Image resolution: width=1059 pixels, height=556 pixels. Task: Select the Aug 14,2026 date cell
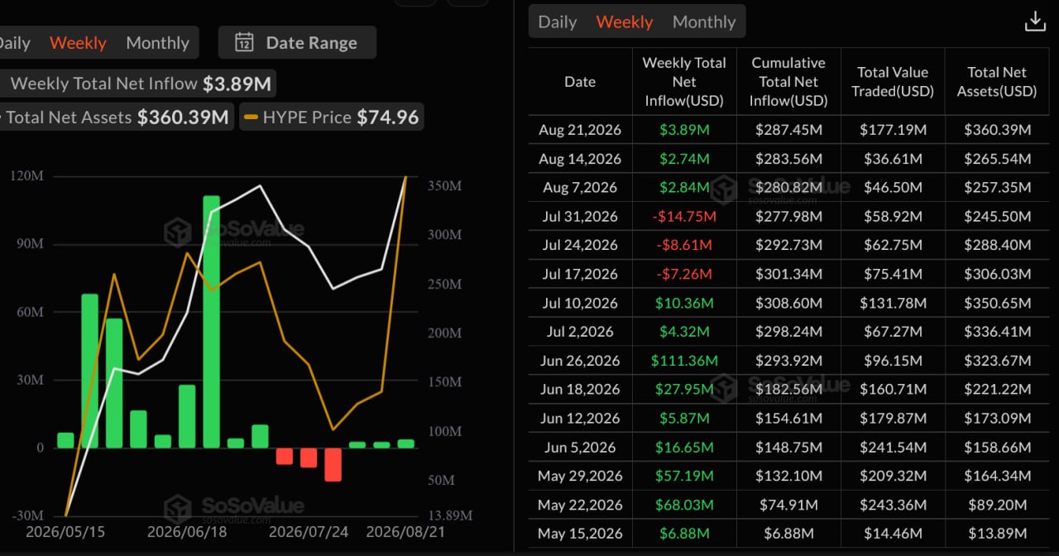[x=580, y=159]
